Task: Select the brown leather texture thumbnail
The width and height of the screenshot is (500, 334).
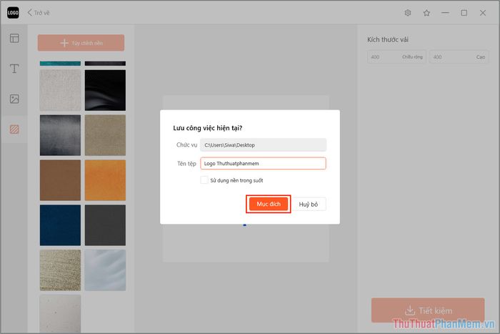Action: point(60,180)
